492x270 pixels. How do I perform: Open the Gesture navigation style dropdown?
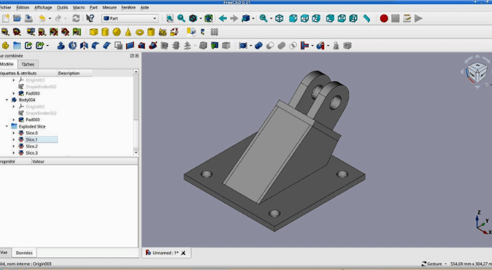click(434, 264)
